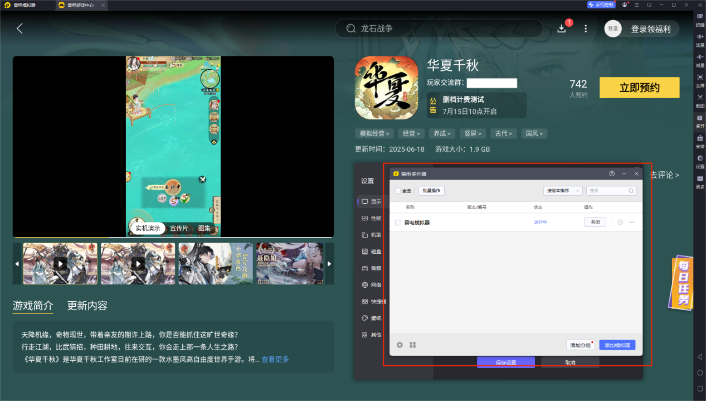Go back with the left arrow icon
Viewport: 706px width, 401px height.
20,28
